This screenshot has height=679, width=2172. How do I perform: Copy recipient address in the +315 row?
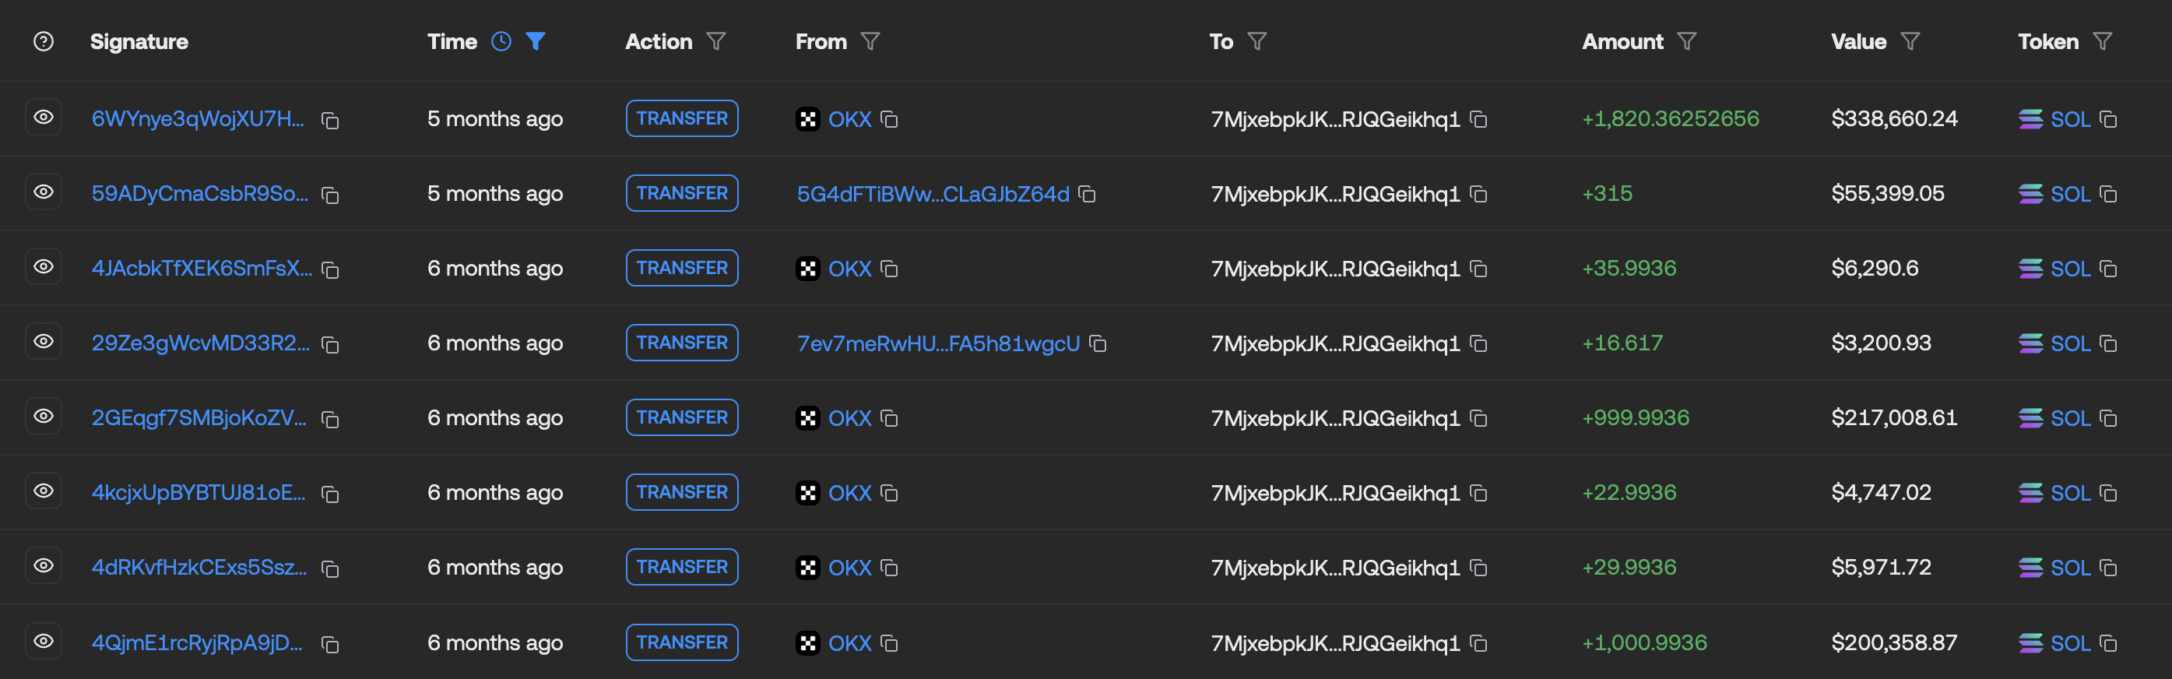point(1478,195)
